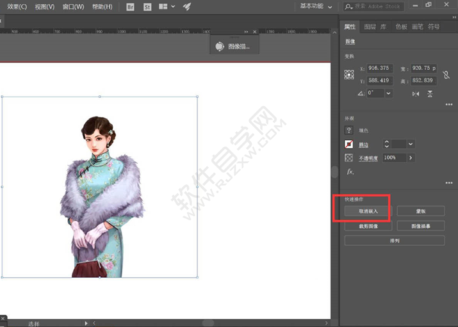
Task: Open the stroke weight dropdown
Action: point(411,144)
